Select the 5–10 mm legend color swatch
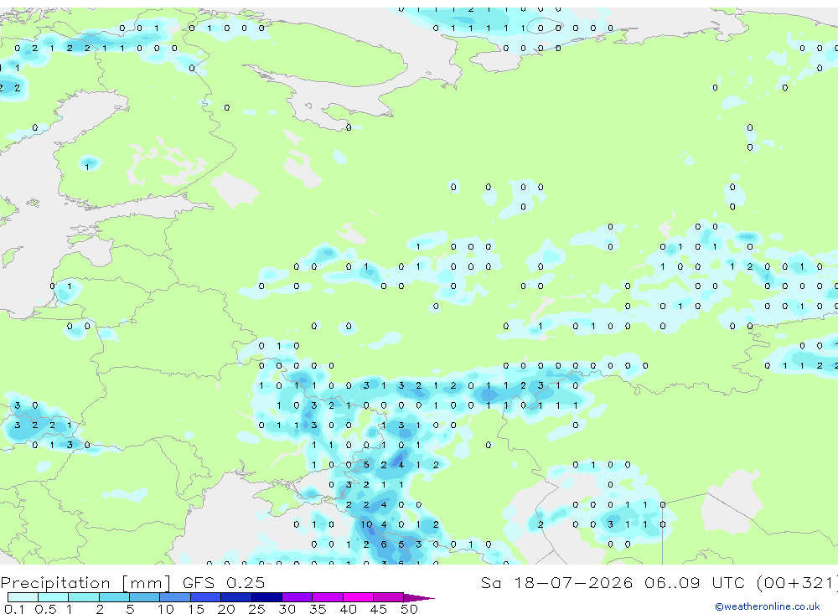 click(x=145, y=597)
